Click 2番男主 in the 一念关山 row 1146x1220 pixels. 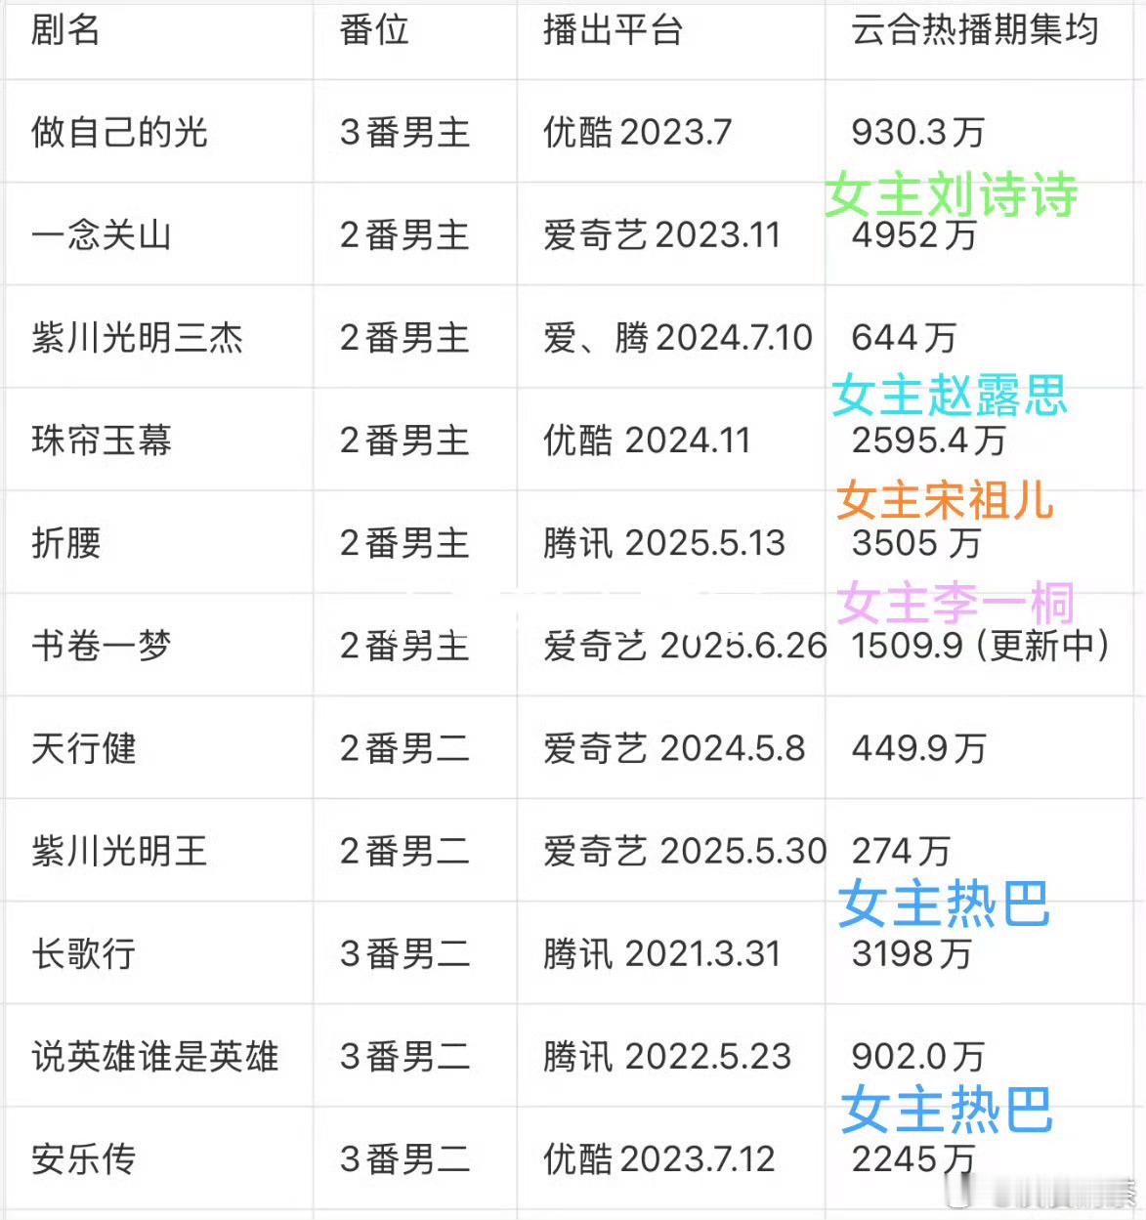[404, 234]
